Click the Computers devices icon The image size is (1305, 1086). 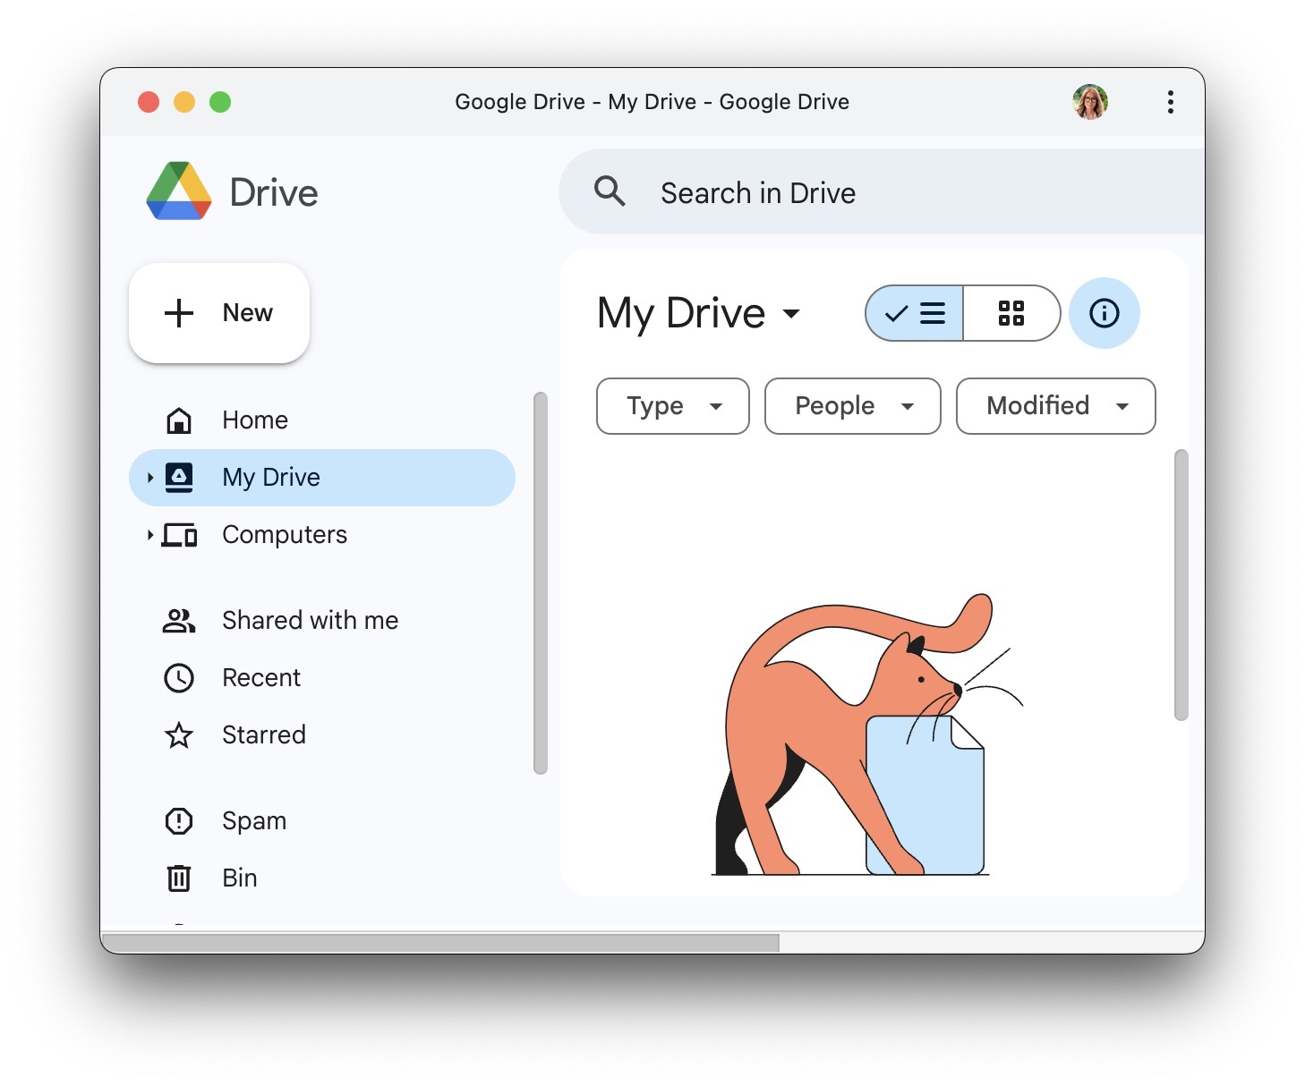pos(179,535)
